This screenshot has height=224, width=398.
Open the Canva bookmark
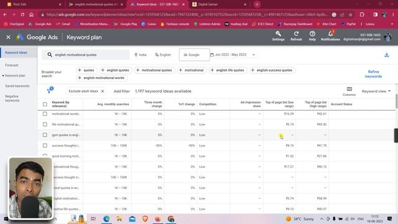(x=149, y=24)
